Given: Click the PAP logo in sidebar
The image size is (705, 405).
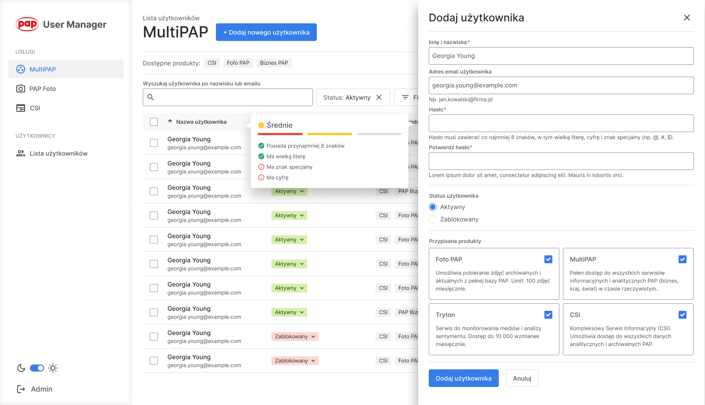Looking at the screenshot, I should [27, 24].
